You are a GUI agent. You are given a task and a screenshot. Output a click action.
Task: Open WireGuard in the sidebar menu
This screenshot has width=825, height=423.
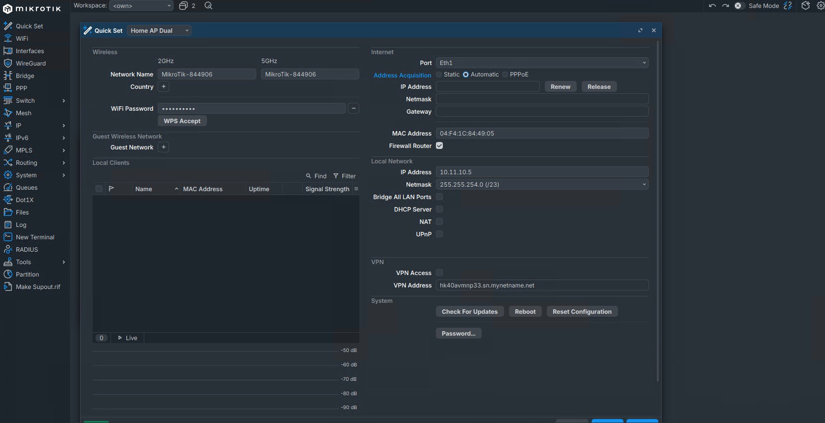[x=30, y=64]
